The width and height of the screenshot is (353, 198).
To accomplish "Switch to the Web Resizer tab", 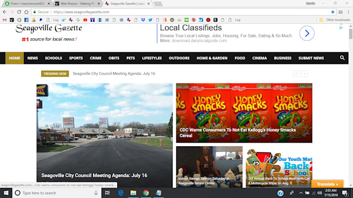I will coord(77,4).
